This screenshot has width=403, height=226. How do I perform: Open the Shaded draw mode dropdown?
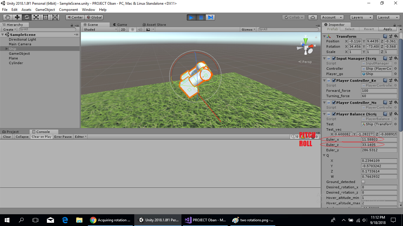99,29
